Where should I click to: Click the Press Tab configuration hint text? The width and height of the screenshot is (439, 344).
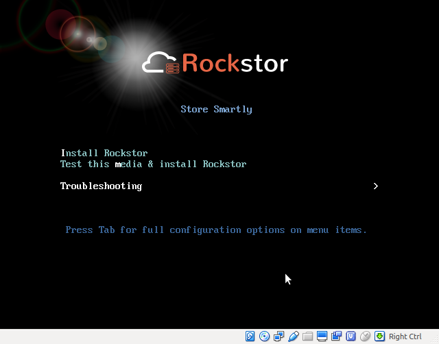tap(216, 230)
